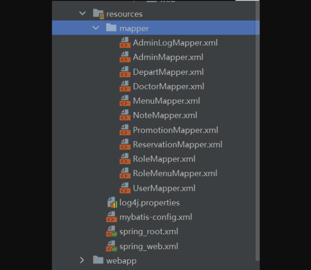Click the resources folder icon
The width and height of the screenshot is (311, 270).
coord(98,14)
